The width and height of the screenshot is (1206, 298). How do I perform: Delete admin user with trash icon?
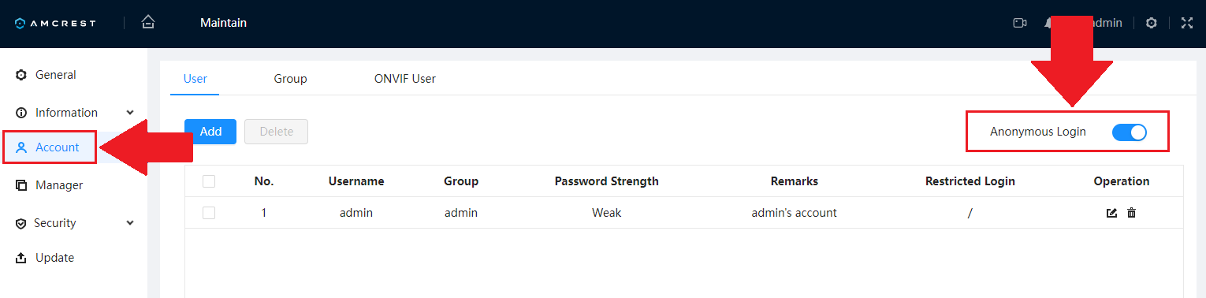1132,213
